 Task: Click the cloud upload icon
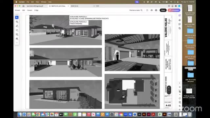(152, 10)
